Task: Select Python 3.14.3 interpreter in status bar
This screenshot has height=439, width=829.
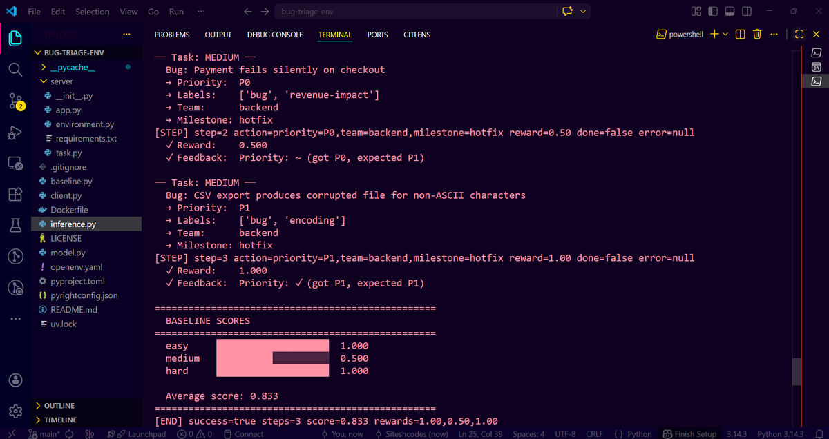Action: point(781,434)
